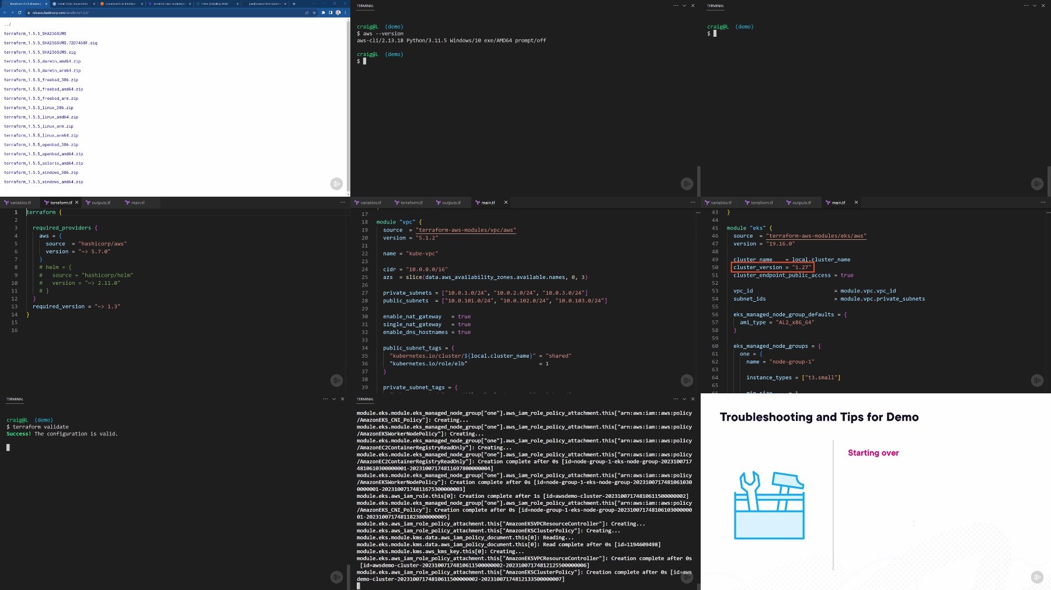Click Starting over text on slide
Viewport: 1051px width, 590px height.
point(873,453)
